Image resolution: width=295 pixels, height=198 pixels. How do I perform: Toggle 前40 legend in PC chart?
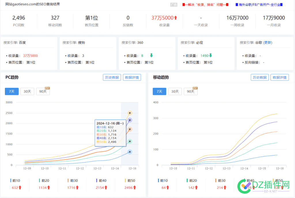coord(101,180)
